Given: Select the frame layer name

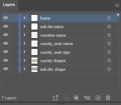Looking at the screenshot, I should 45,18.
